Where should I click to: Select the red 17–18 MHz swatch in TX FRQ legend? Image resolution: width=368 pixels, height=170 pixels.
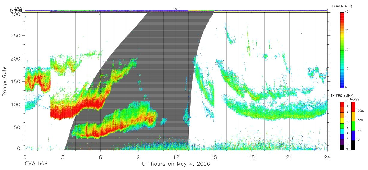pos(342,105)
